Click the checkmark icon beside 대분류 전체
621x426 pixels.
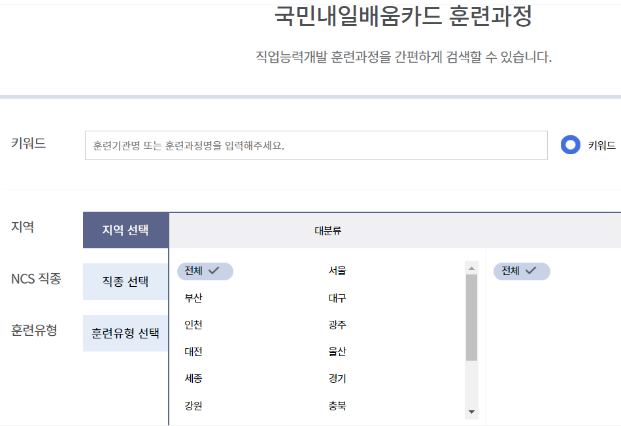(214, 270)
